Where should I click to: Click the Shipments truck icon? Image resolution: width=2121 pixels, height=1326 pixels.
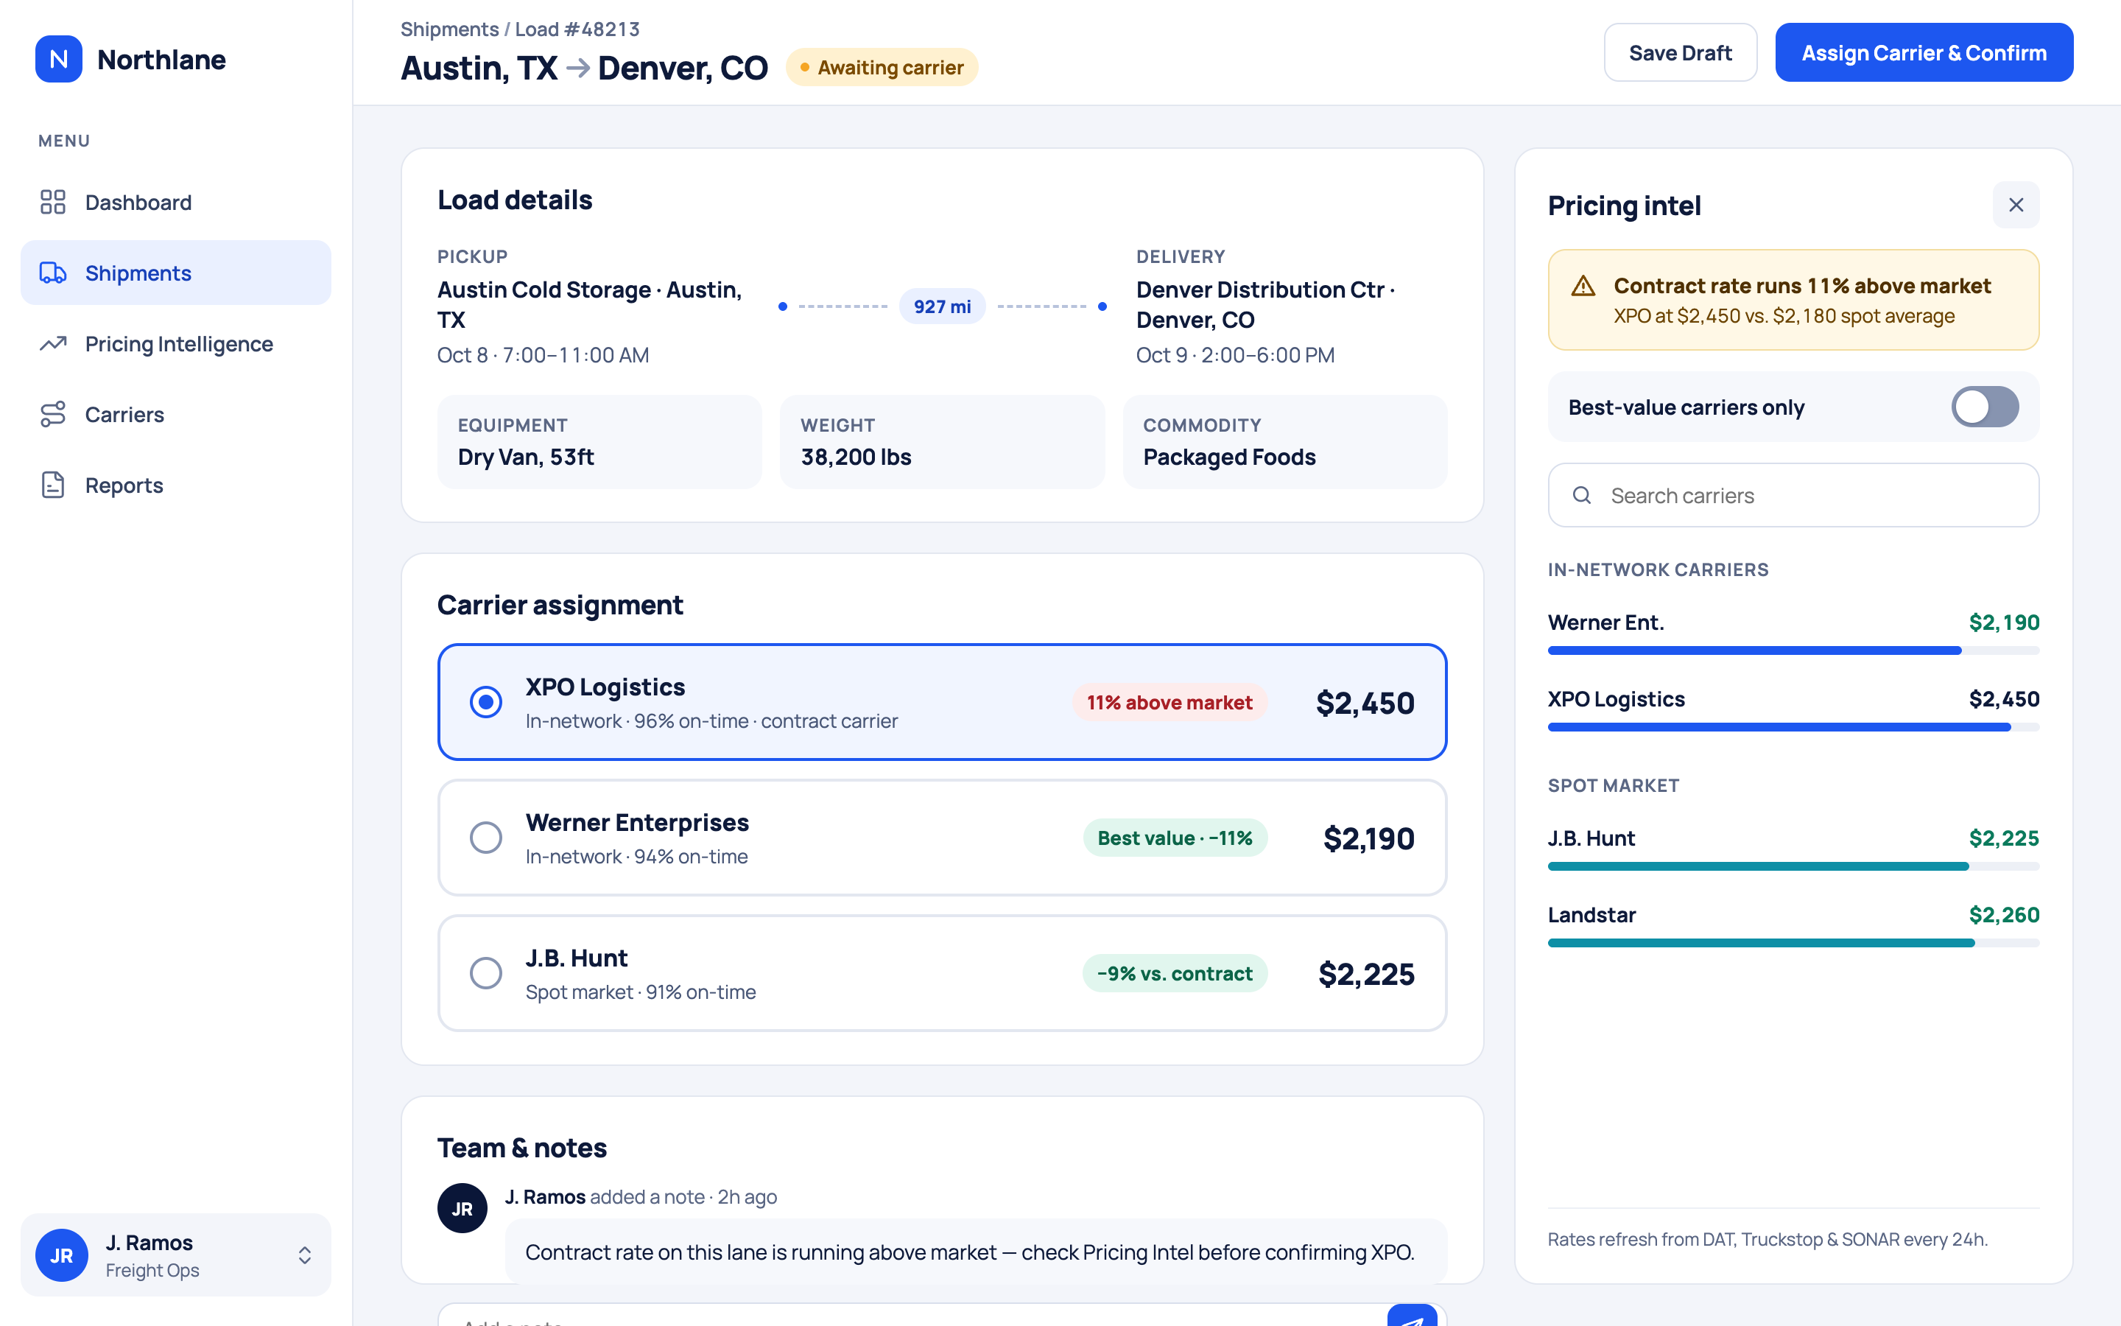[52, 273]
